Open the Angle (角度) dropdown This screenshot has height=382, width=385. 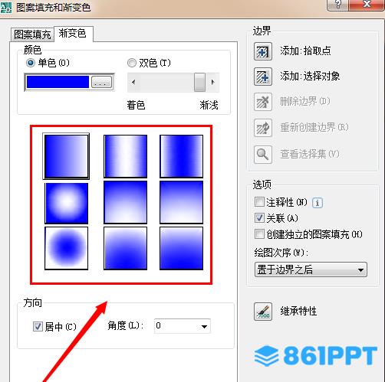click(x=183, y=326)
